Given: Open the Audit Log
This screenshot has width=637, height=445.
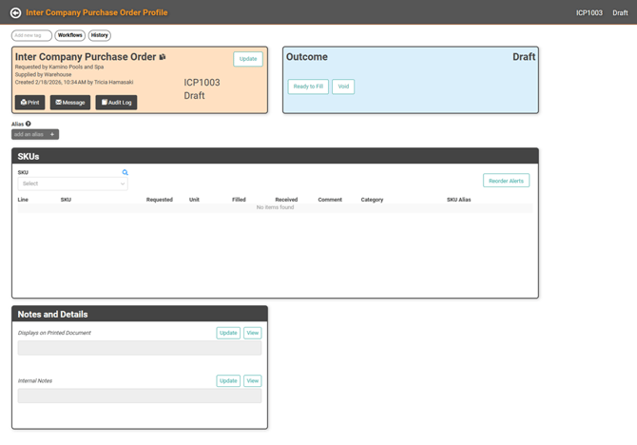Looking at the screenshot, I should pos(116,102).
